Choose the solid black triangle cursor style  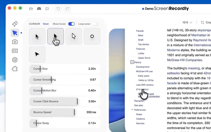click(37, 54)
